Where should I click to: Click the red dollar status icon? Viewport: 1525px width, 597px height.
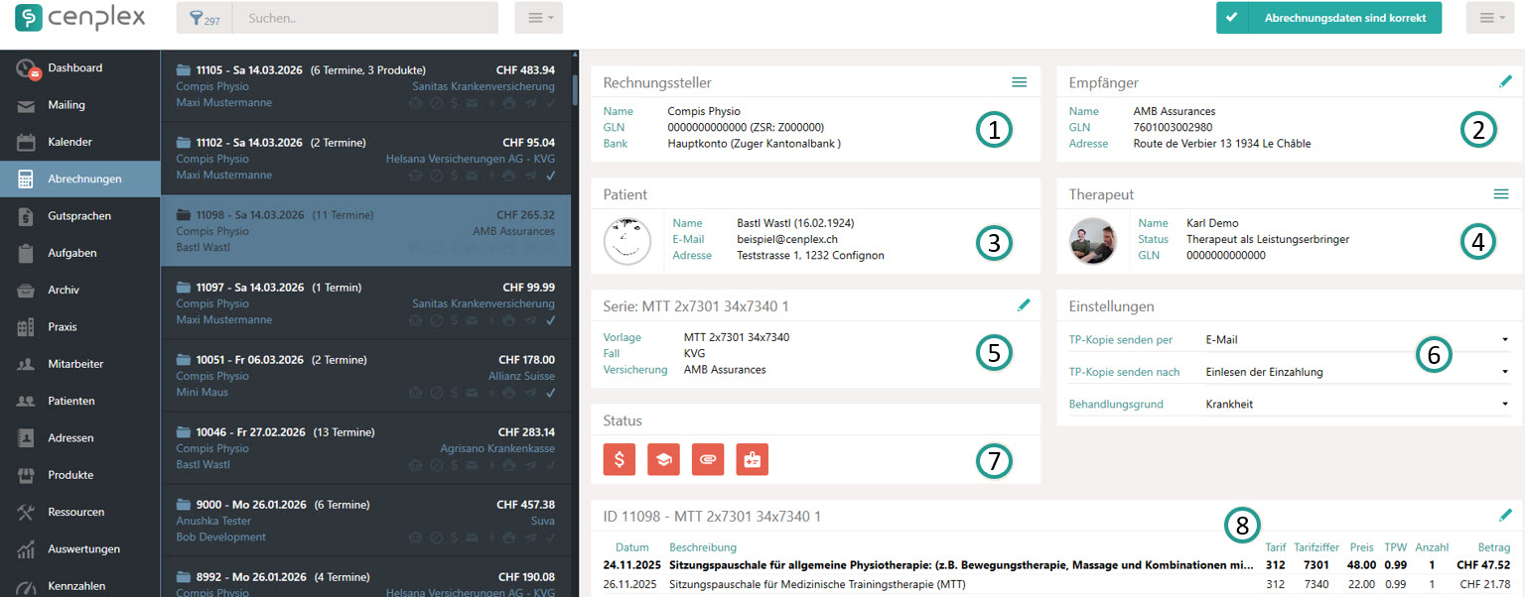(620, 459)
